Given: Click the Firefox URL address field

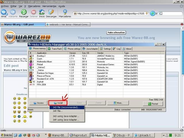Looking at the screenshot, I should pos(111,14).
